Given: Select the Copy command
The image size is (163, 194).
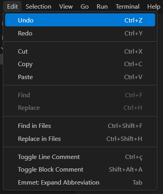Looking at the screenshot, I should [x=80, y=64].
